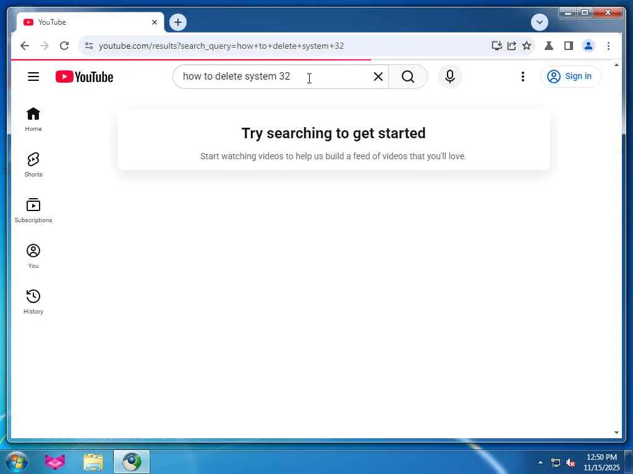Image resolution: width=633 pixels, height=474 pixels.
Task: Open the Chrome profile avatar
Action: click(x=588, y=46)
